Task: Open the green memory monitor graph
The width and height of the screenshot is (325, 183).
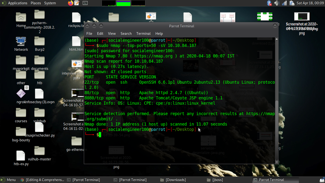Action: [123, 3]
